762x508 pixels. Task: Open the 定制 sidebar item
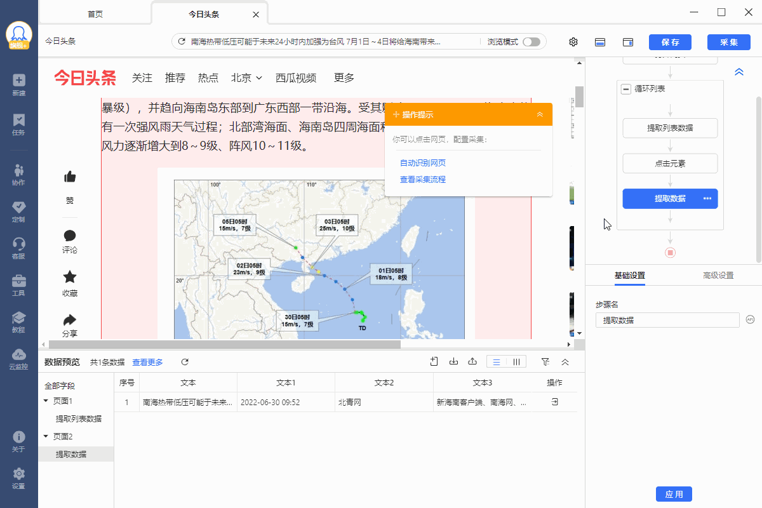point(18,211)
